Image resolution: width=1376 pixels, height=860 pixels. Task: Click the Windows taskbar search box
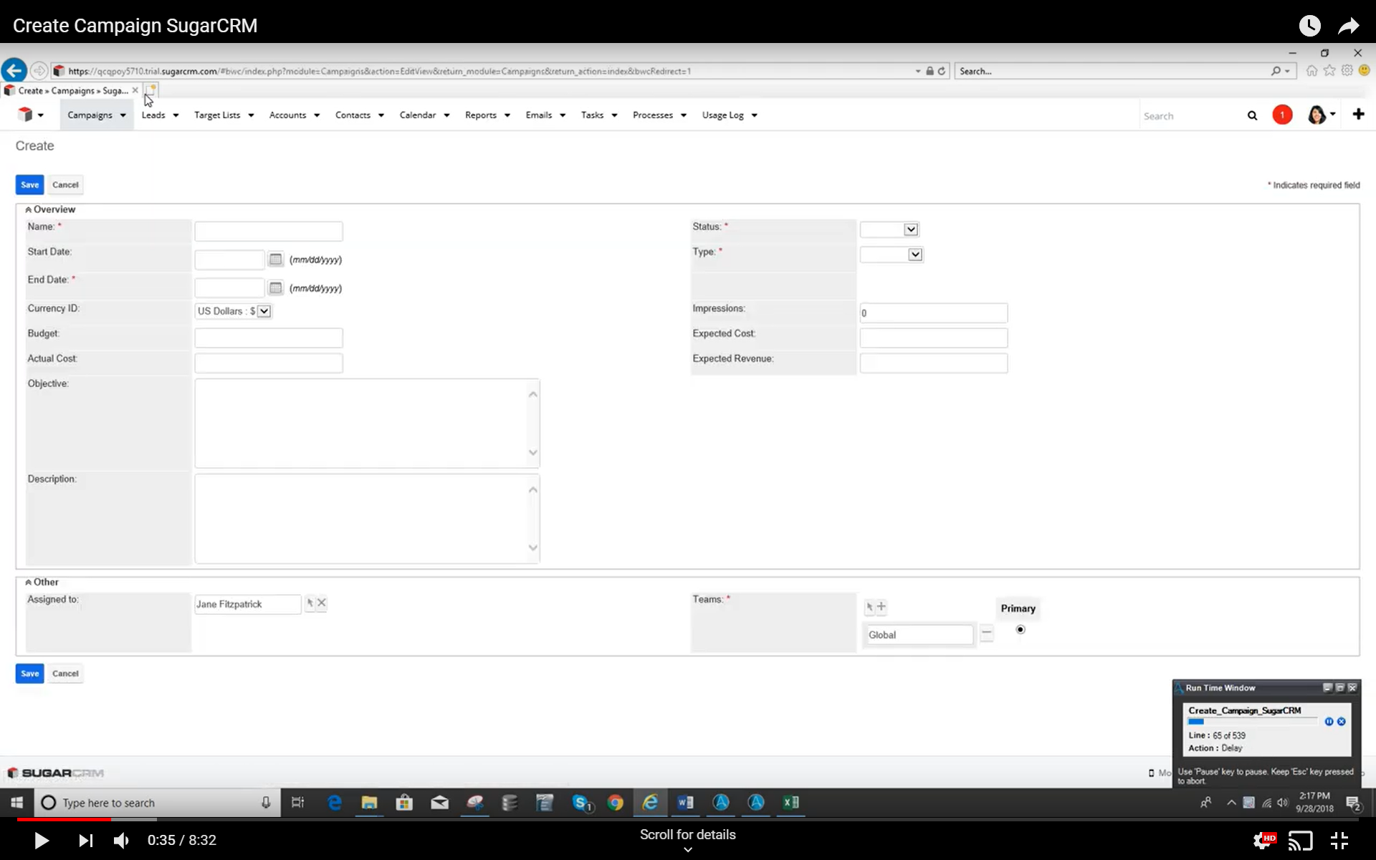(156, 803)
